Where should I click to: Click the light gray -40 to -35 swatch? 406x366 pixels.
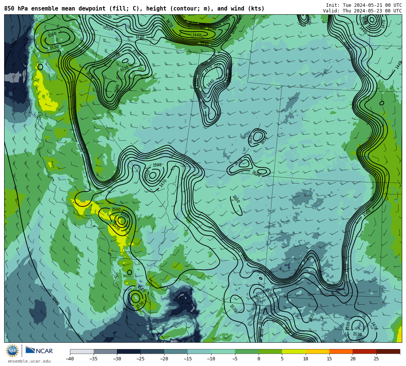pos(82,351)
